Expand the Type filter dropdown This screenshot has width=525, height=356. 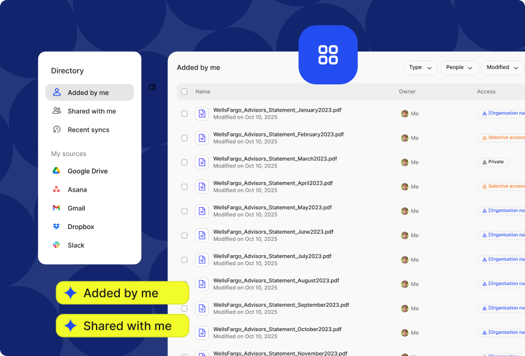coord(421,68)
